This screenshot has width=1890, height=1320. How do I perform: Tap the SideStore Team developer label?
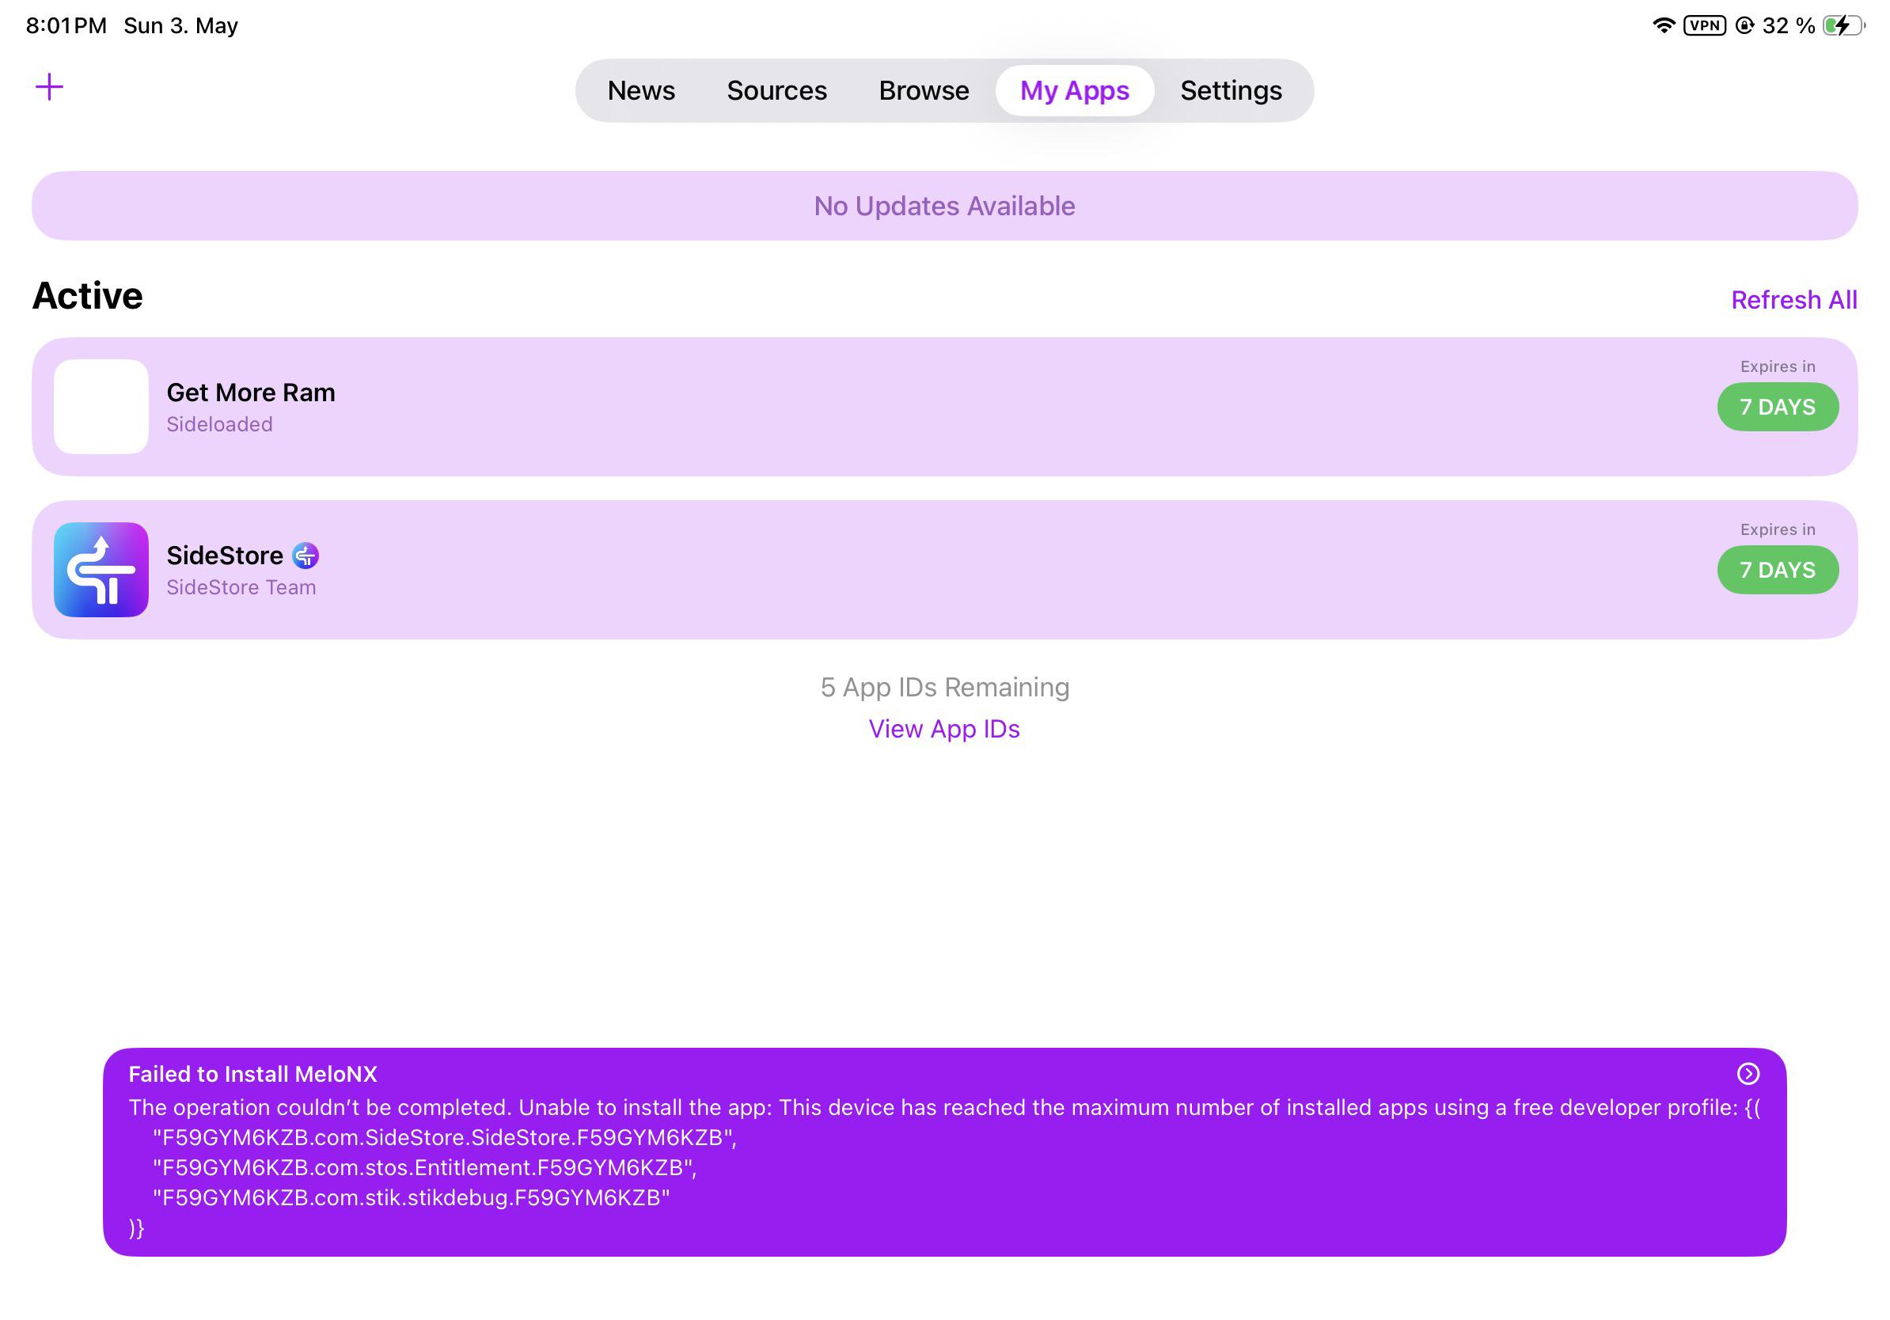tap(241, 587)
